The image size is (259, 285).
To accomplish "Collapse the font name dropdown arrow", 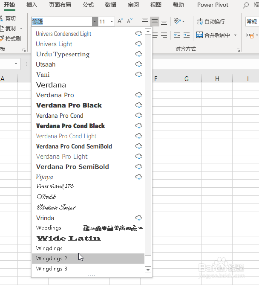I will (95, 22).
